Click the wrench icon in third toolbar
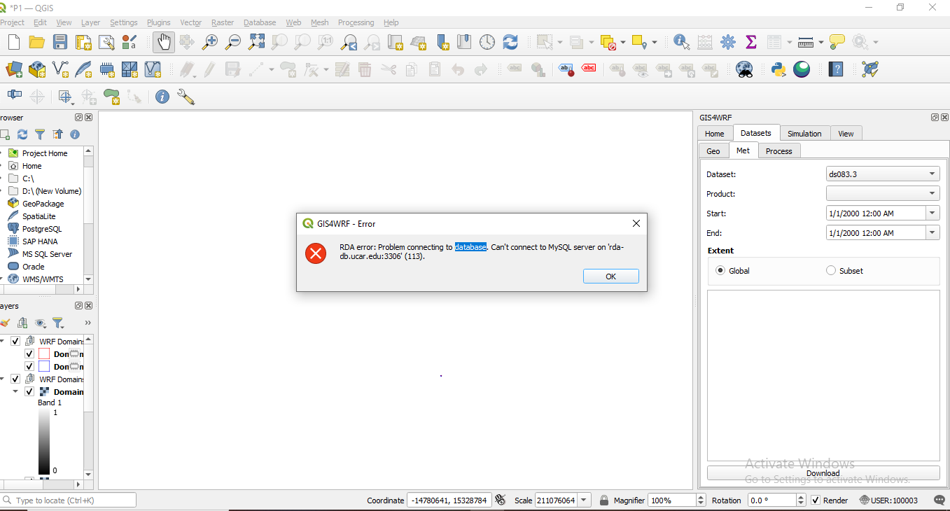950x511 pixels. click(x=186, y=97)
